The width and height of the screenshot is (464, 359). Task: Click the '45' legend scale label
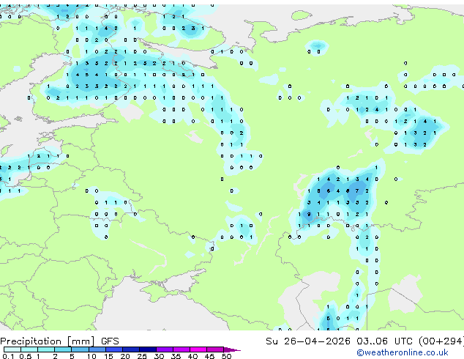(x=209, y=356)
